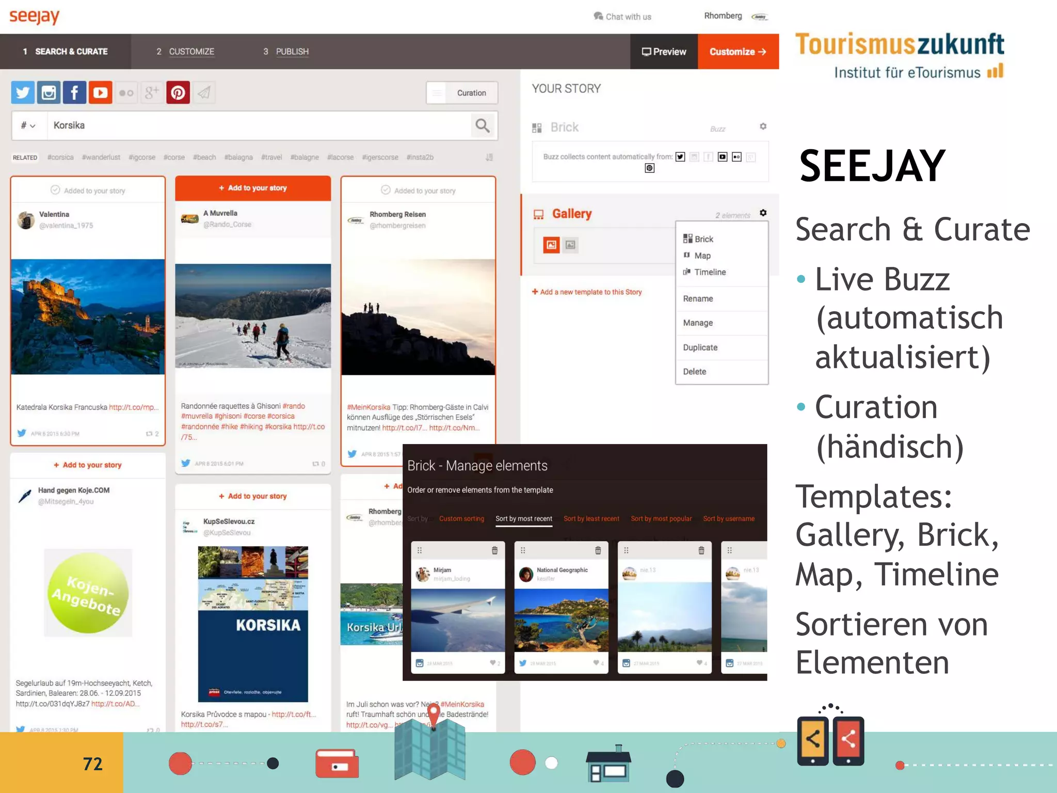
Task: Click the paper plane icon
Action: click(x=204, y=93)
